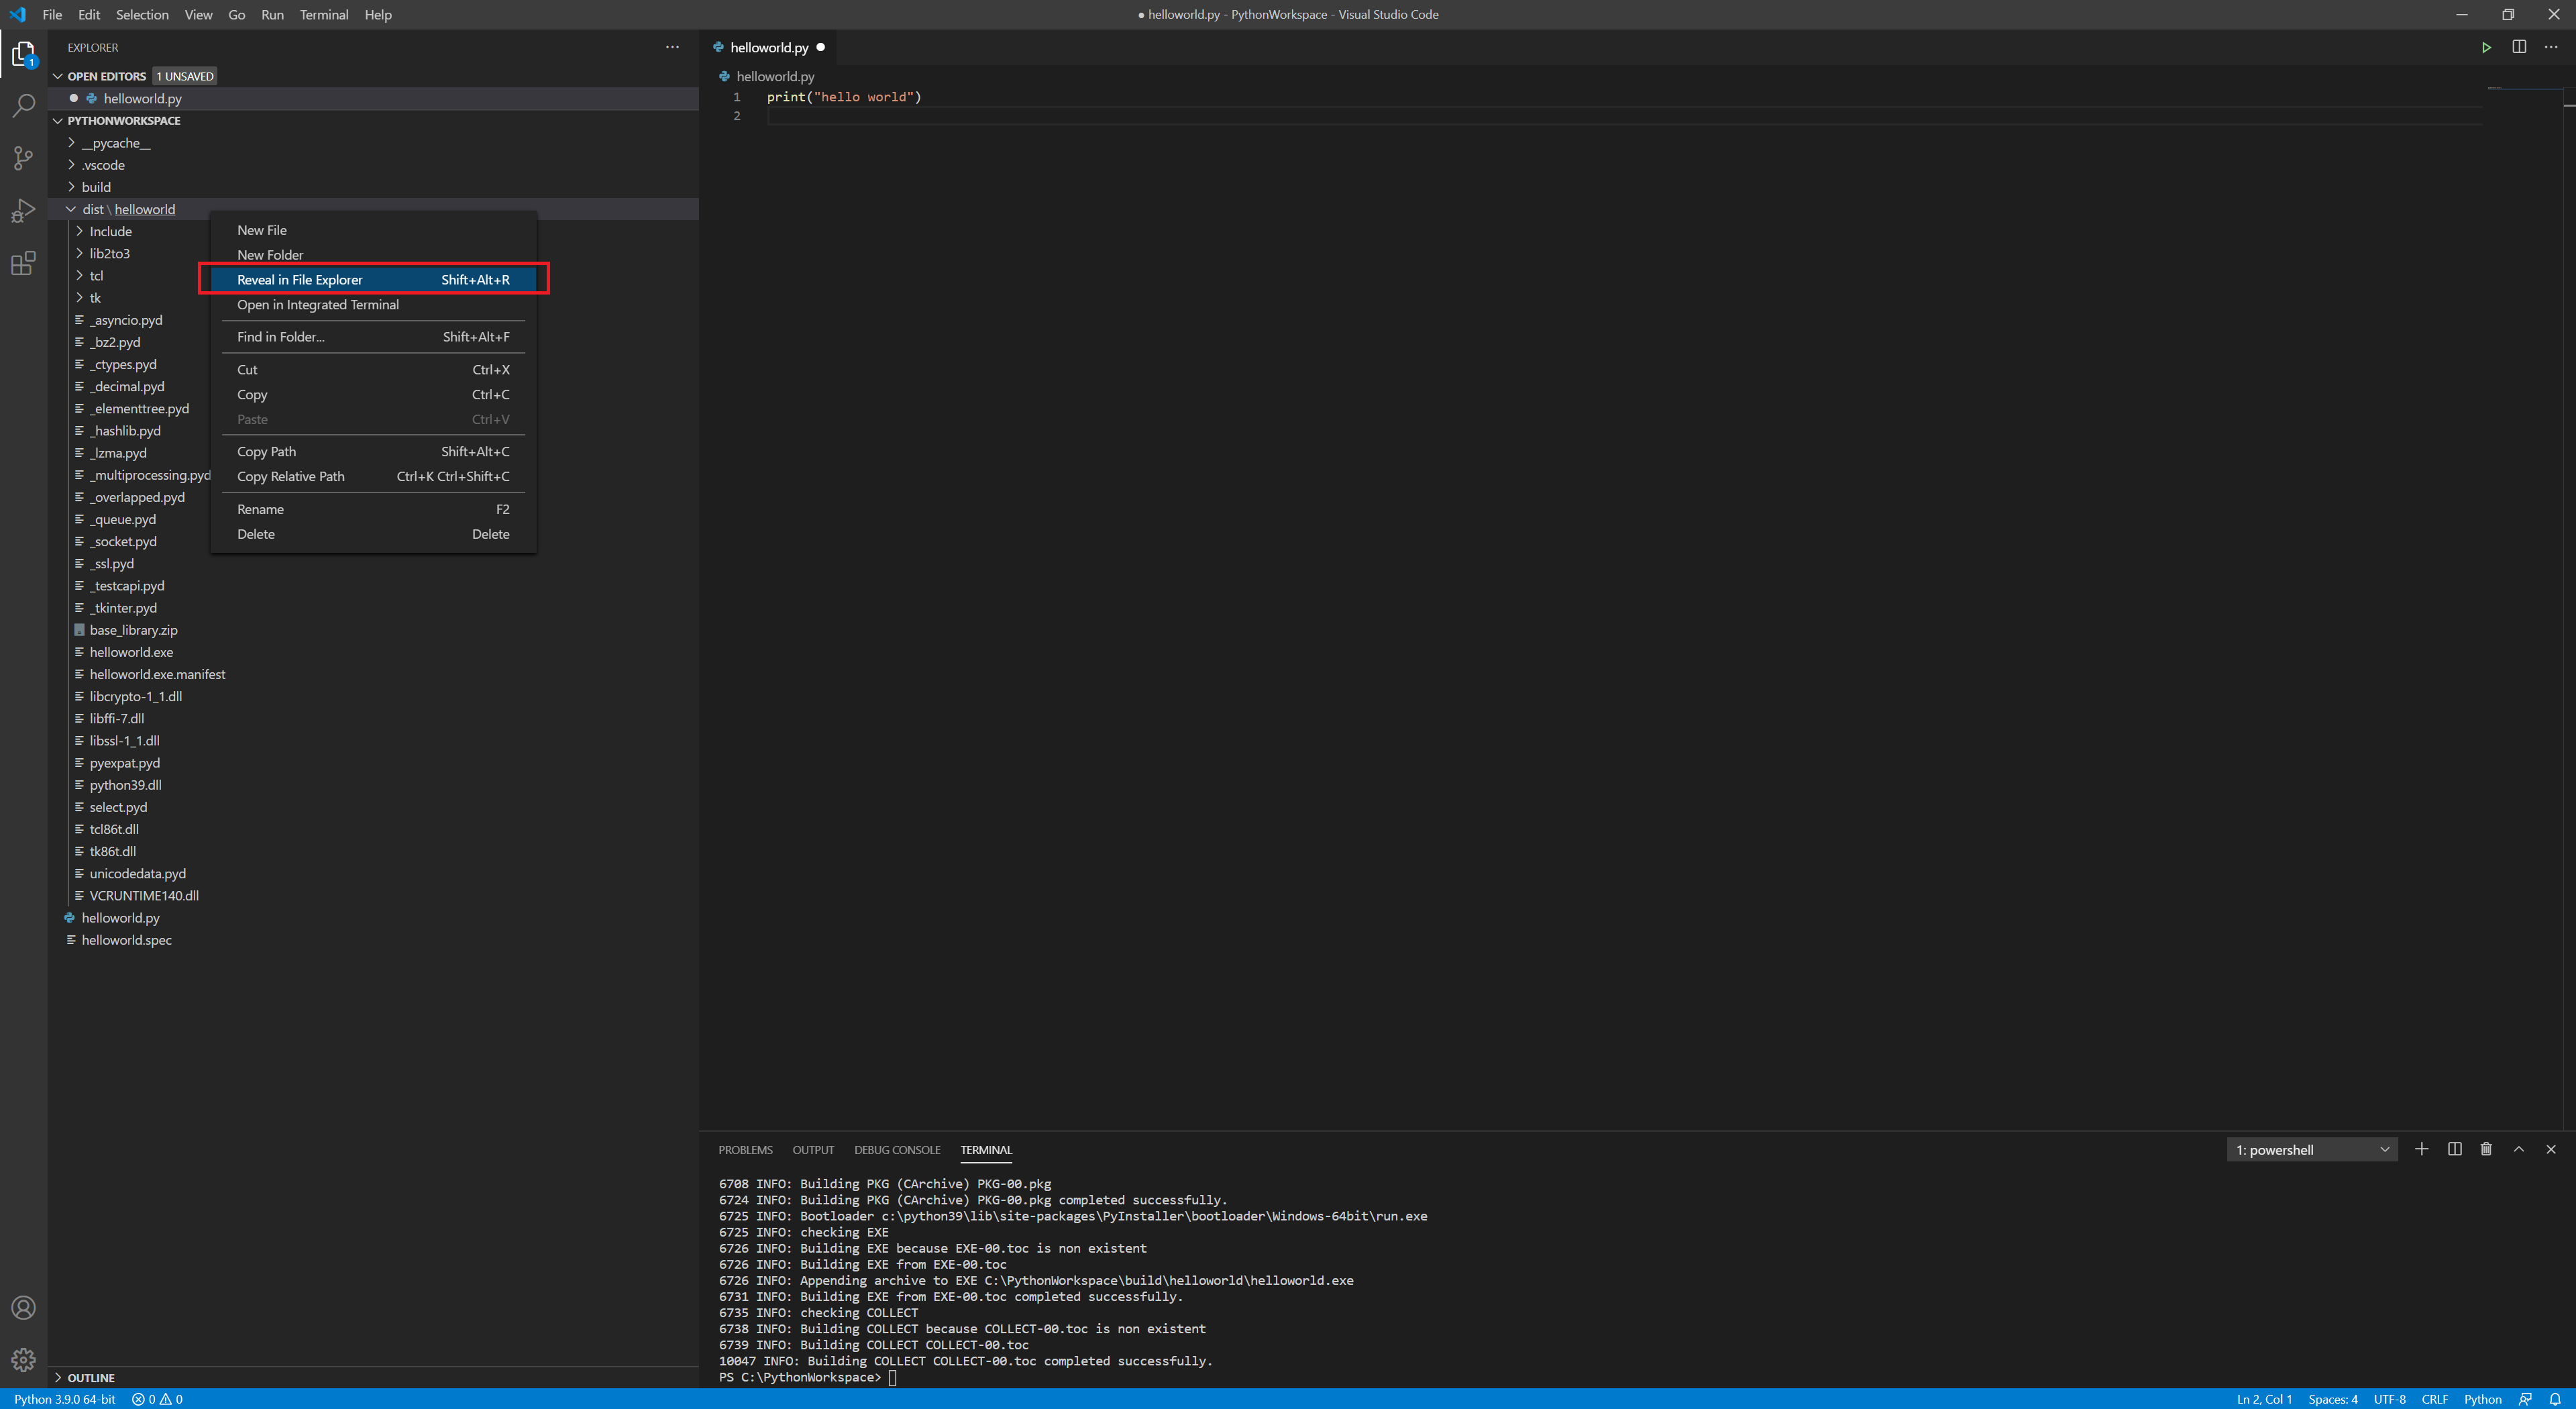
Task: Open Manage gear icon
Action: tap(23, 1360)
